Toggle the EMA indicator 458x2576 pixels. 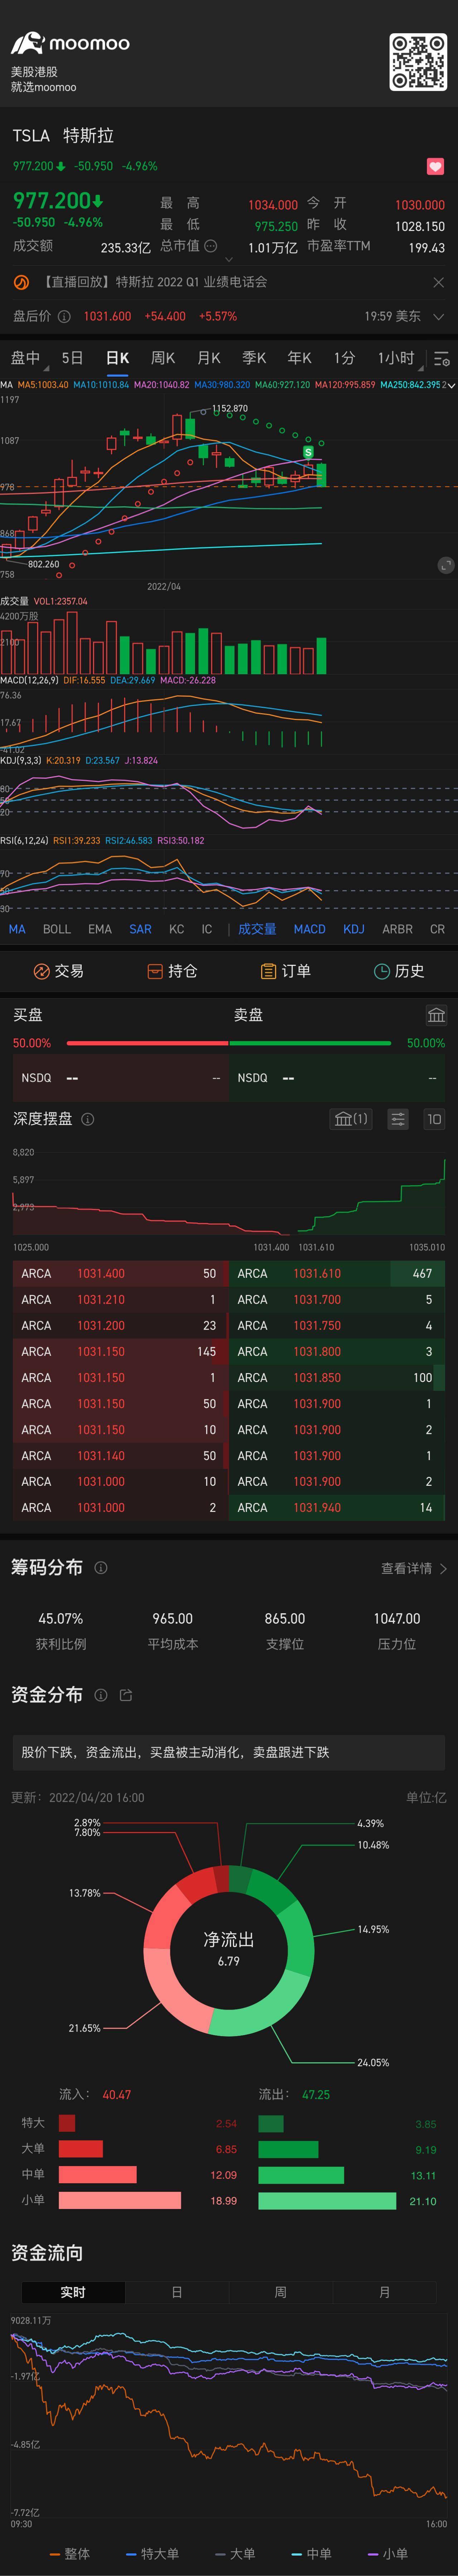(x=100, y=929)
